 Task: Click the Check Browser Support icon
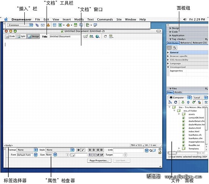85,36
